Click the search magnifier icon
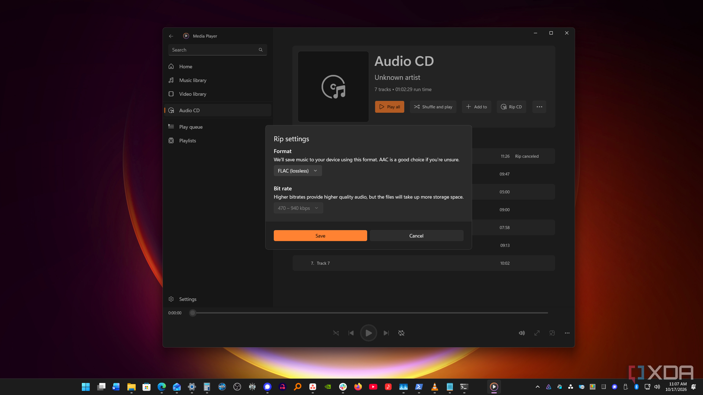This screenshot has height=395, width=703. click(x=261, y=50)
